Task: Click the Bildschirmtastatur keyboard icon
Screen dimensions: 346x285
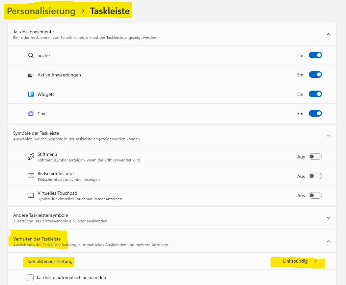Action: [31, 176]
